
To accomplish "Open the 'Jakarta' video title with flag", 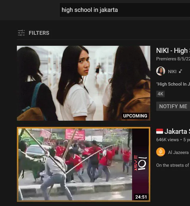I will pos(173,131).
